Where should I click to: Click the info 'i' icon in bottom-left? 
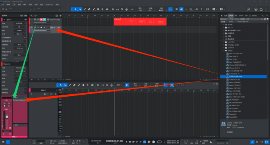(x=8, y=142)
